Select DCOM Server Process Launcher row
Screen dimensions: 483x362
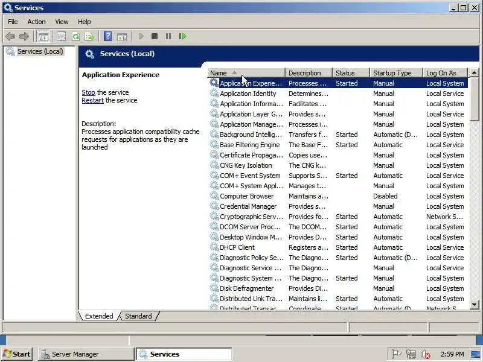[338, 227]
